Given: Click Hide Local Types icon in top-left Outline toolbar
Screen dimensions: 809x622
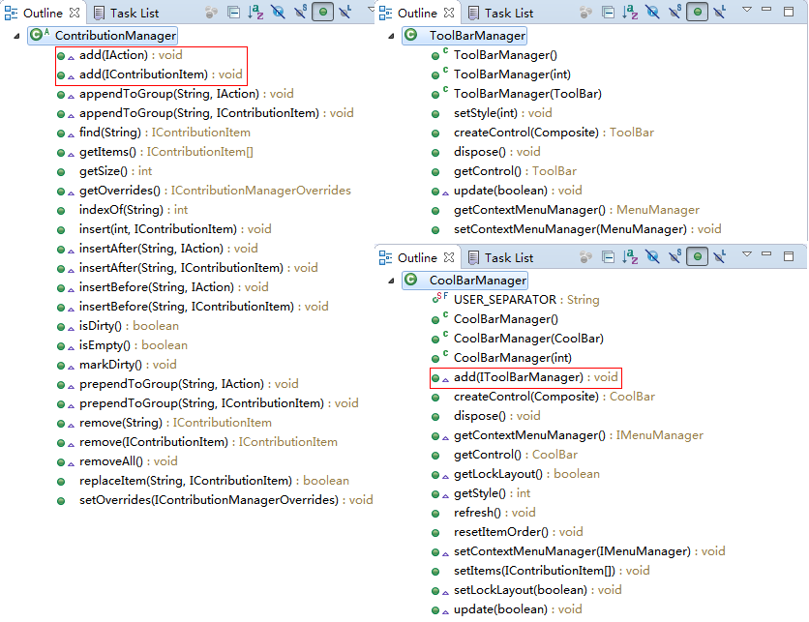Looking at the screenshot, I should point(344,12).
